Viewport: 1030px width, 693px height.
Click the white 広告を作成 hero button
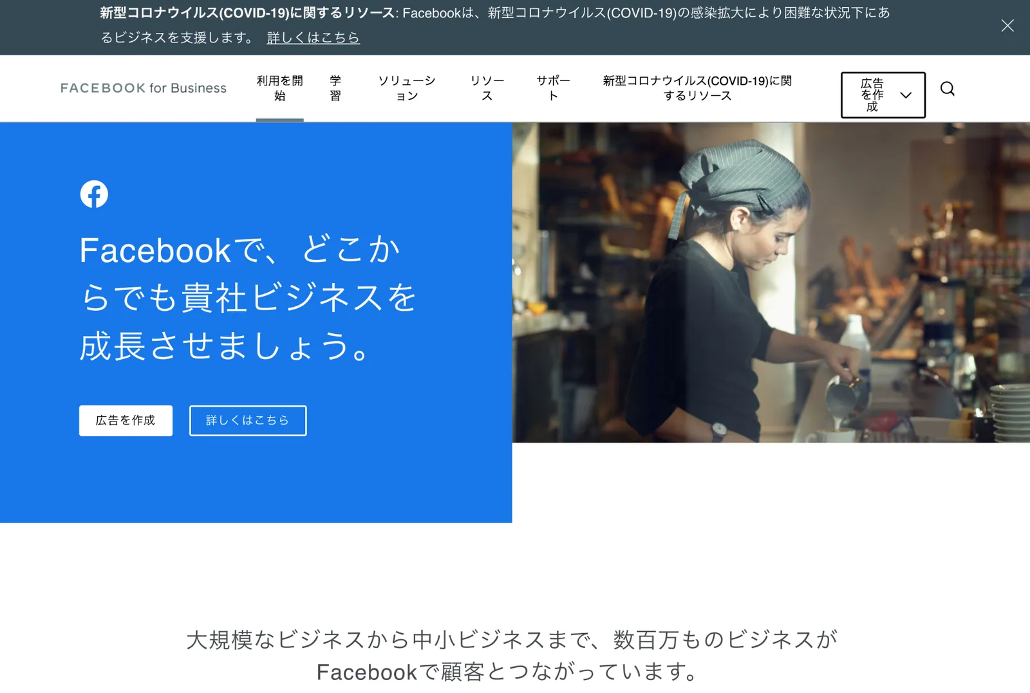point(126,420)
